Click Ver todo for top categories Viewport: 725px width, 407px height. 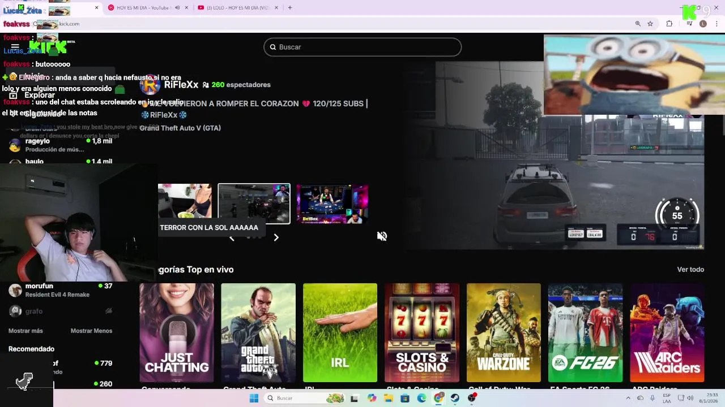click(690, 270)
